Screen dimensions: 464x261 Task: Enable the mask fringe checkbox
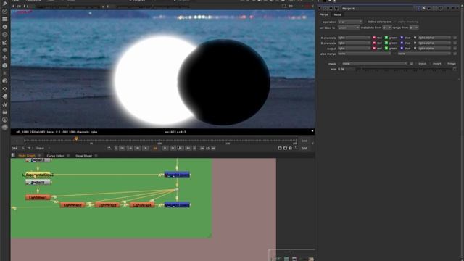(444, 64)
